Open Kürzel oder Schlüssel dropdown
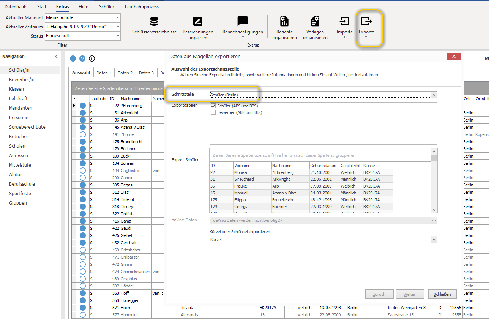The image size is (489, 319). point(434,240)
